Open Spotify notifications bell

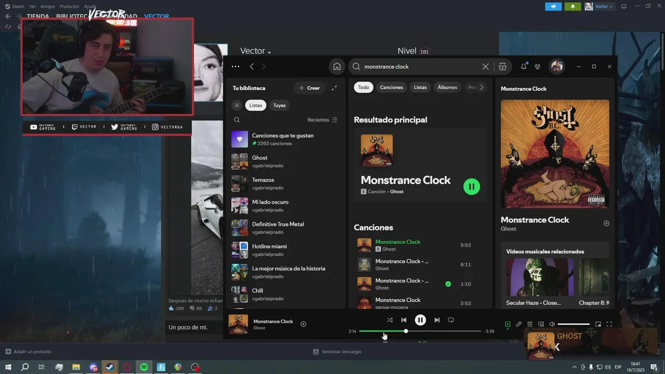click(x=524, y=66)
